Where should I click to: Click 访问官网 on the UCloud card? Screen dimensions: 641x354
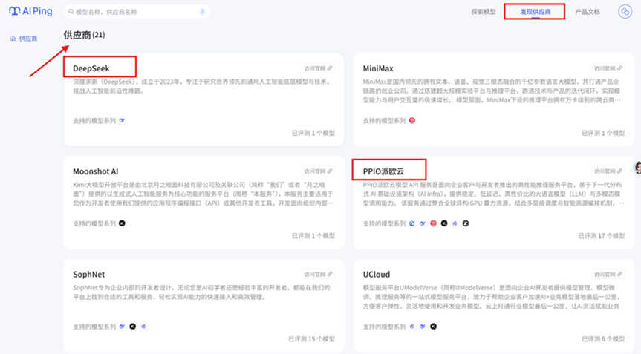(x=608, y=274)
